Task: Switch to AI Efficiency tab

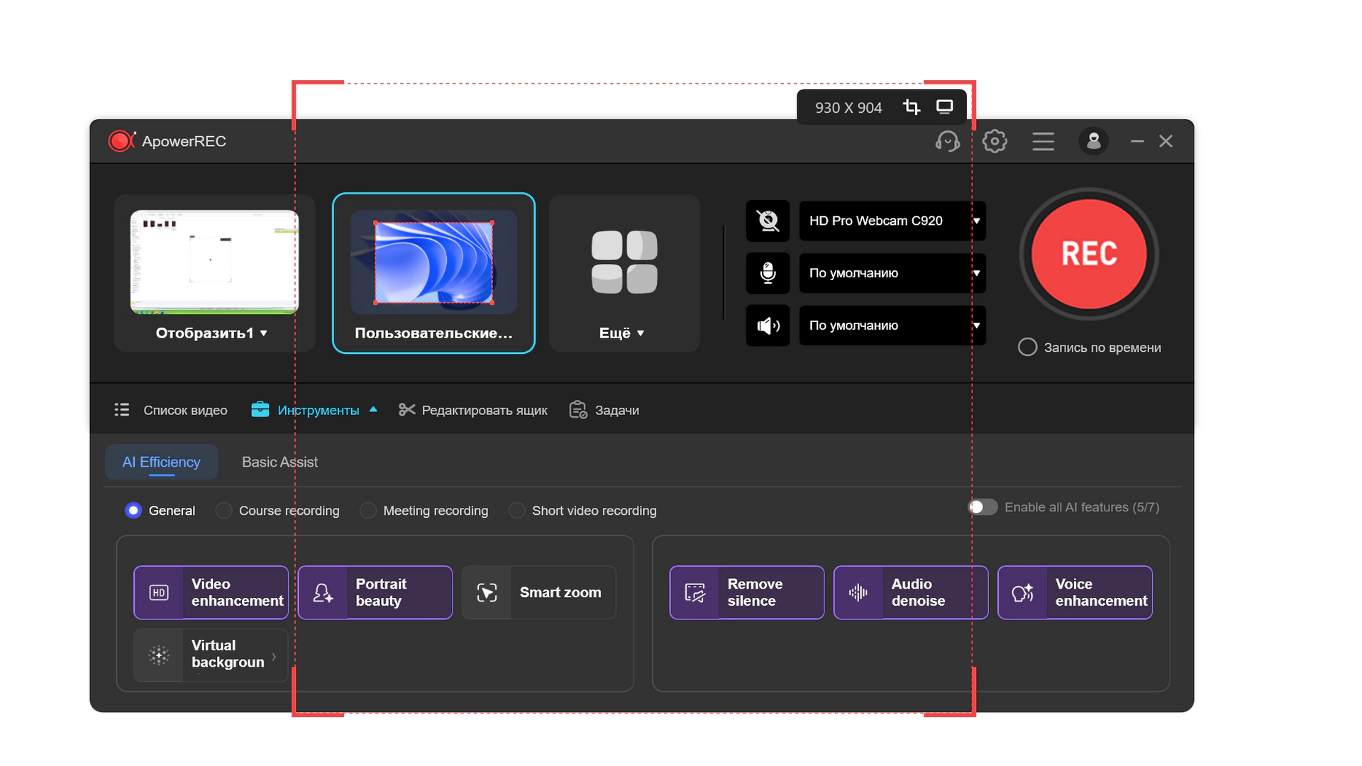Action: pos(161,462)
